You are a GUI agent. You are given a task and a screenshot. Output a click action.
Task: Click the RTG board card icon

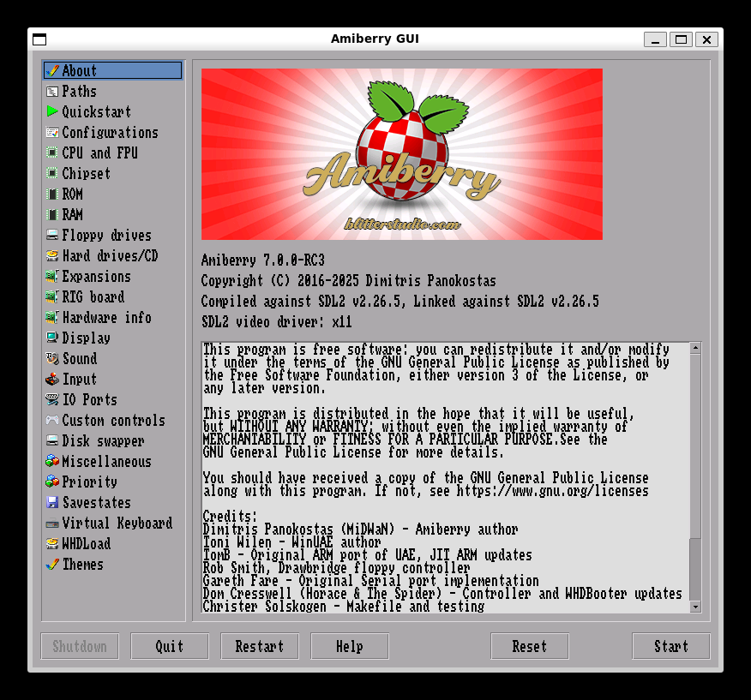tap(52, 296)
